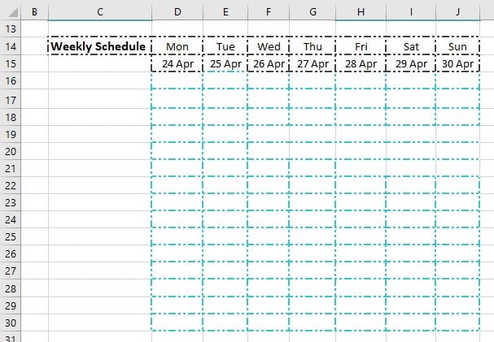Select row 15 header
Viewport: 494px width, 342px height.
pyautogui.click(x=11, y=63)
